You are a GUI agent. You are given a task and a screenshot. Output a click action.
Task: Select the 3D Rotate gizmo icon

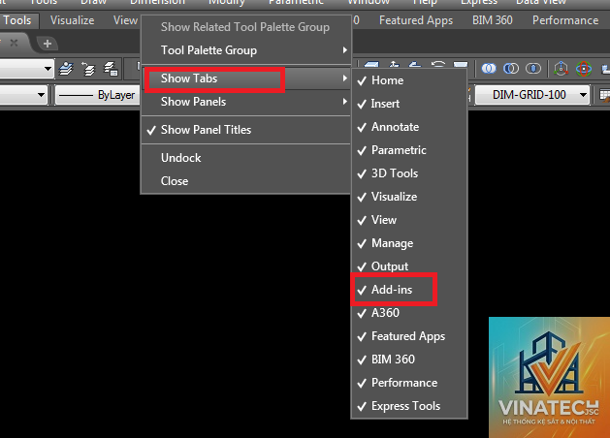(584, 69)
